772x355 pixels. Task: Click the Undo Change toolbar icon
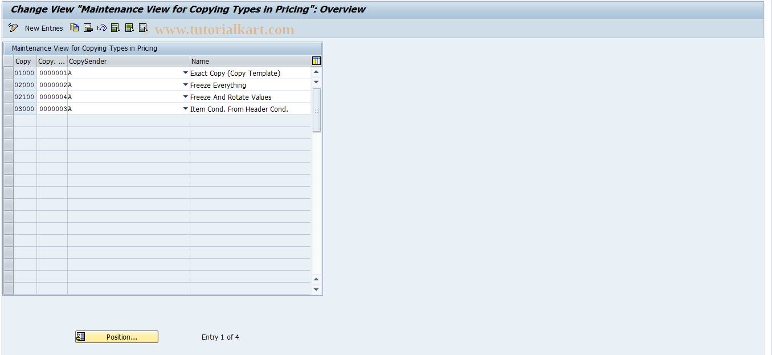click(x=102, y=27)
